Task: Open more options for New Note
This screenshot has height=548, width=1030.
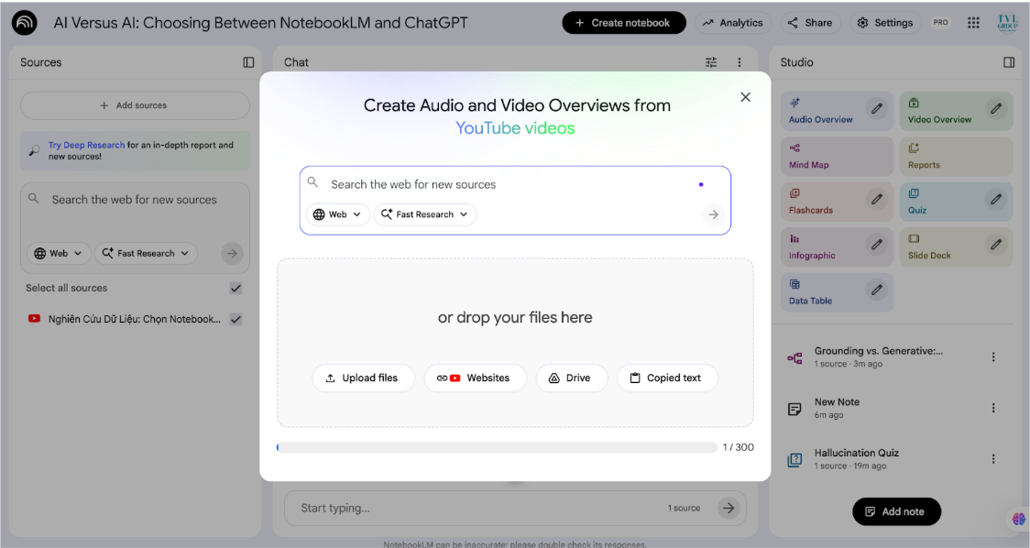Action: pos(993,408)
